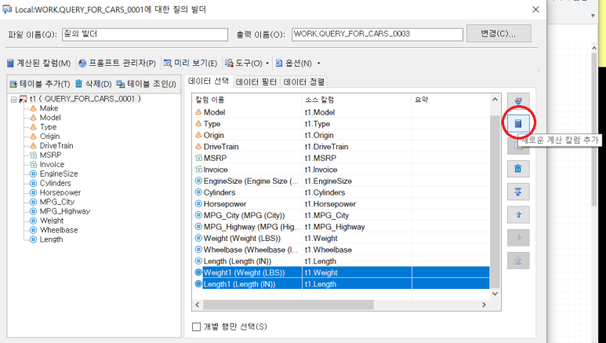Select the Cylinders row in the column list

coord(341,192)
